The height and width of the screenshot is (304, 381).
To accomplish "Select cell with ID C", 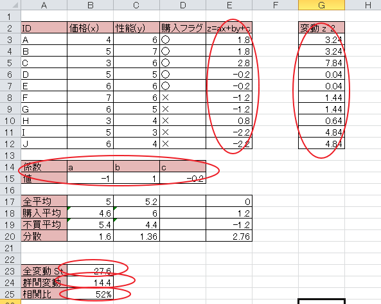I will point(44,62).
